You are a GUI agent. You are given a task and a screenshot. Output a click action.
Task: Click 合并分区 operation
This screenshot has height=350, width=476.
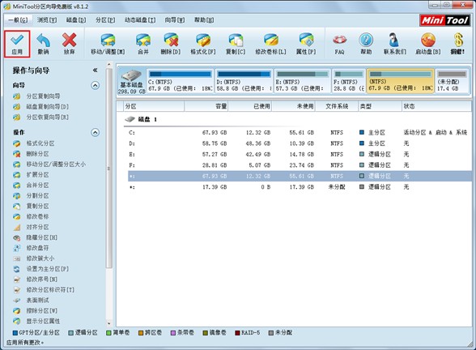pyautogui.click(x=37, y=185)
